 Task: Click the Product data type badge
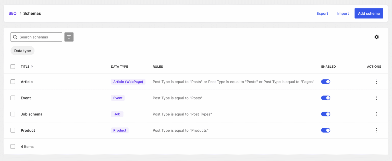[120, 130]
